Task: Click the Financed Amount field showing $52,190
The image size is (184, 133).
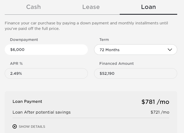Action: tap(135, 73)
